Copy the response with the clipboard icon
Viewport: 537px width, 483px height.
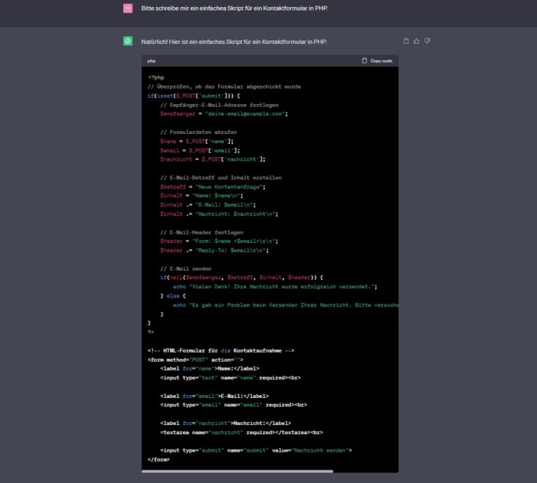(406, 41)
